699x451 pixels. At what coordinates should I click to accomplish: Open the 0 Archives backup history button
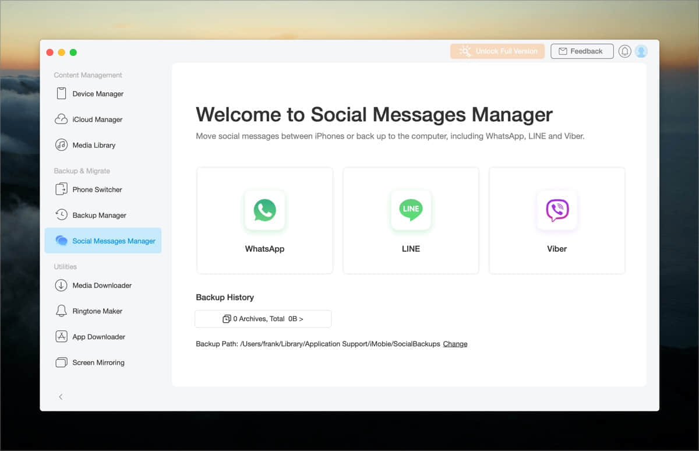tap(263, 319)
